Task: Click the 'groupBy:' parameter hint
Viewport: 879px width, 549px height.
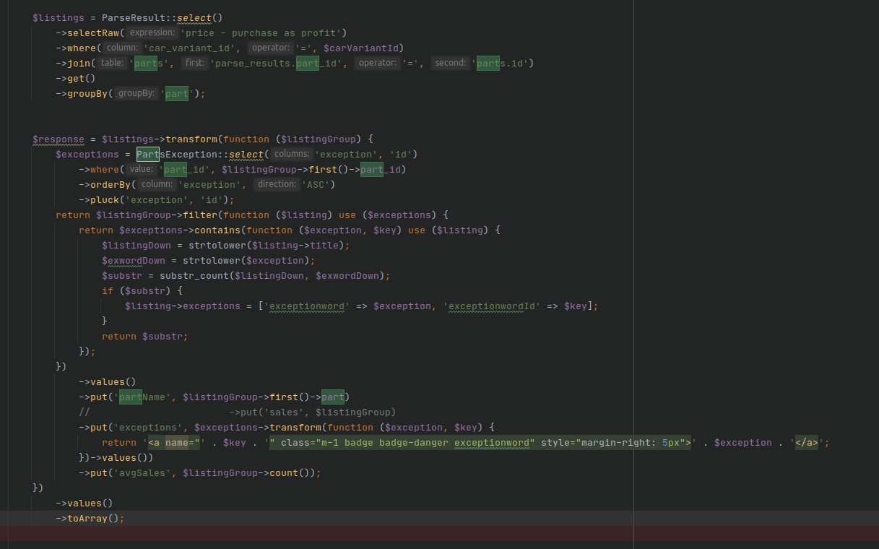Action: click(x=136, y=93)
